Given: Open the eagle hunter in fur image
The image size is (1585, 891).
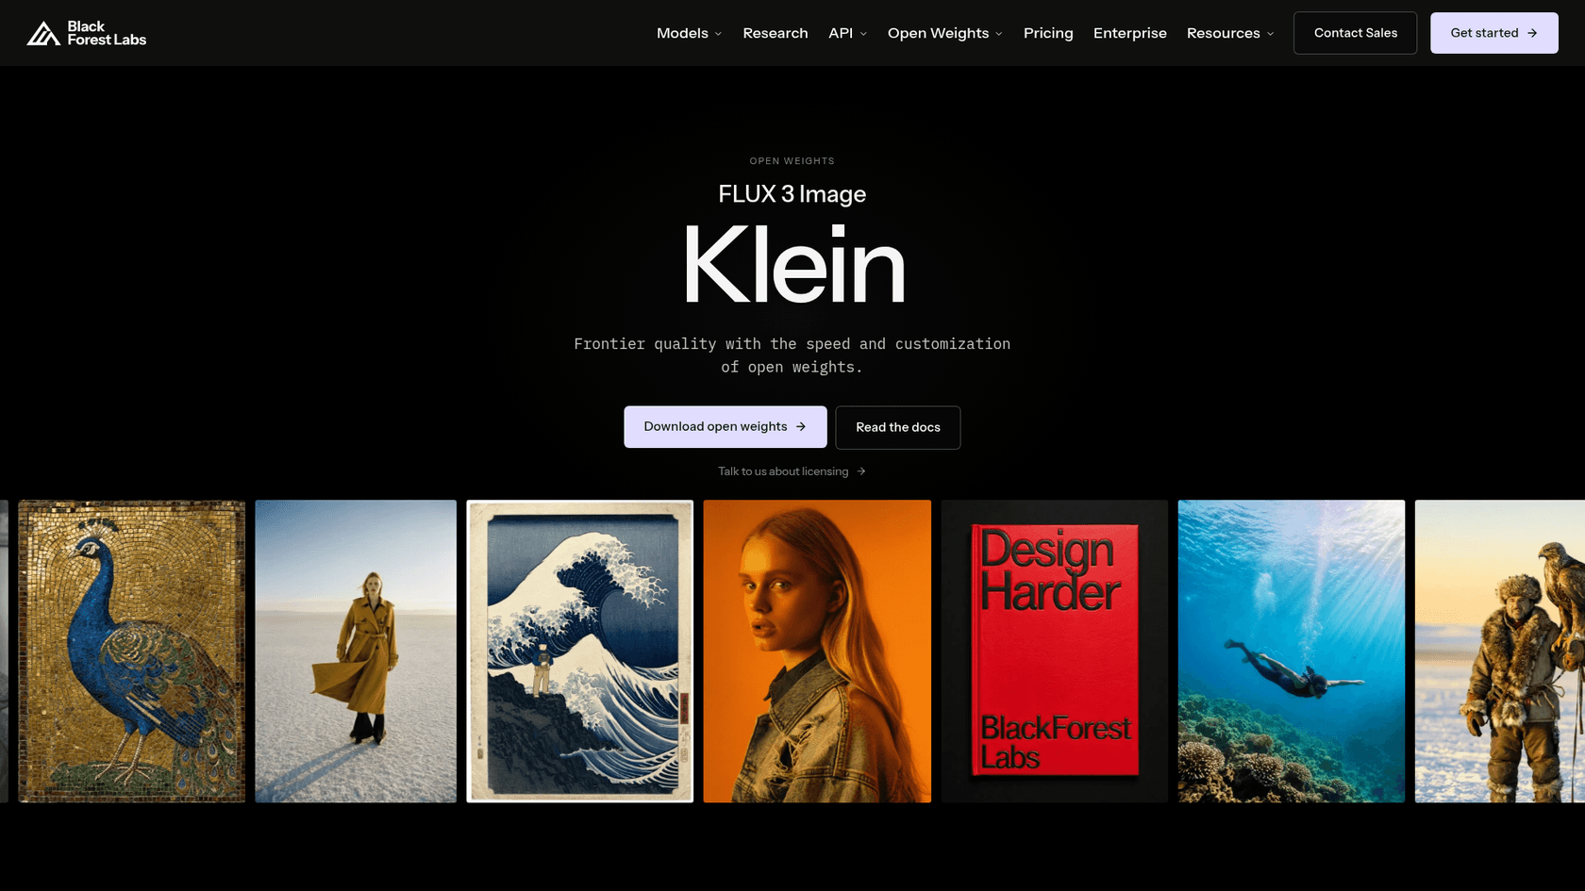Looking at the screenshot, I should 1499,652.
